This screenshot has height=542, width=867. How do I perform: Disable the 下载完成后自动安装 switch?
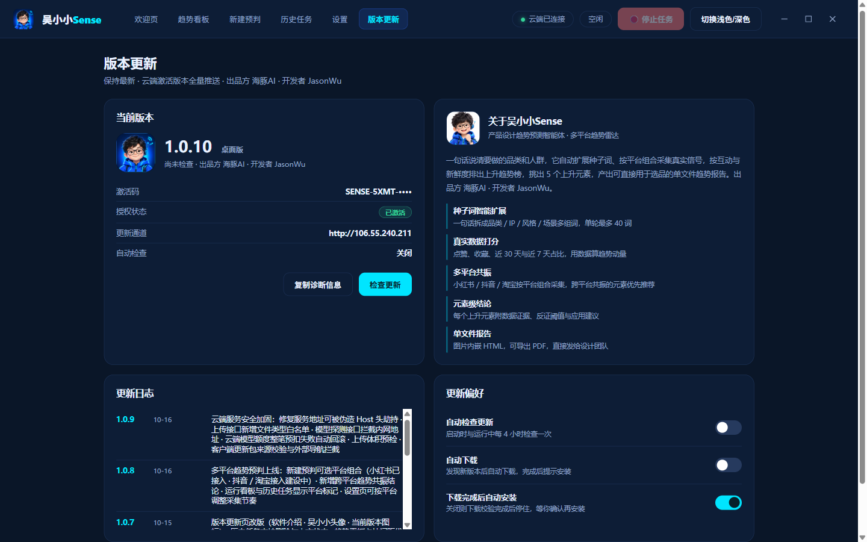click(729, 503)
